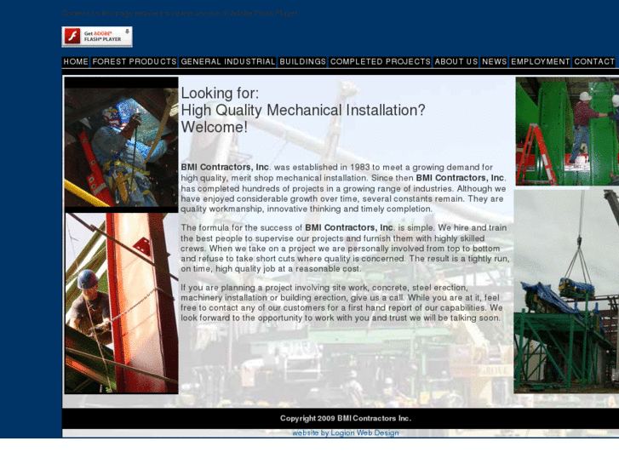
Task: Click photo of workers on green machinery
Action: pyautogui.click(x=567, y=131)
